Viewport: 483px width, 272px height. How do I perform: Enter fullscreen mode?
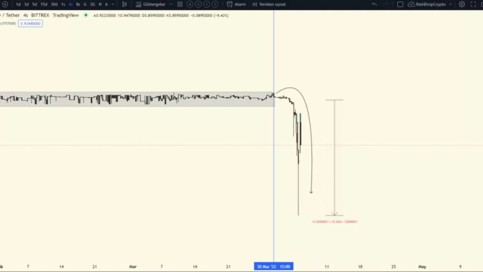coord(473,4)
